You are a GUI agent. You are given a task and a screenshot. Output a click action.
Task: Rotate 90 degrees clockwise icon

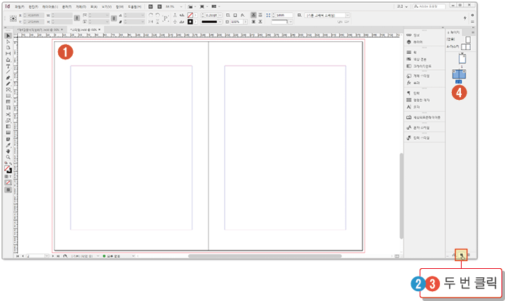coord(150,15)
